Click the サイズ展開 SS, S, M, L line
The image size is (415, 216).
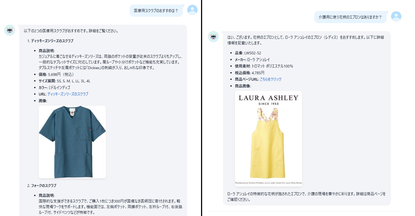tap(65, 81)
